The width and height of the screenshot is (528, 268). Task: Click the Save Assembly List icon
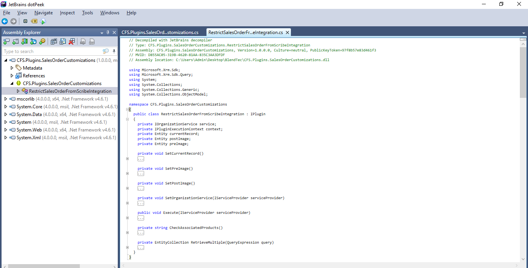pyautogui.click(x=63, y=41)
